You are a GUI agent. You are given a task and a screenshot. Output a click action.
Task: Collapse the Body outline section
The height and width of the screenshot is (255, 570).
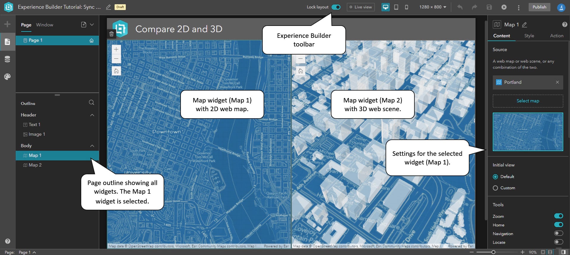coord(92,146)
